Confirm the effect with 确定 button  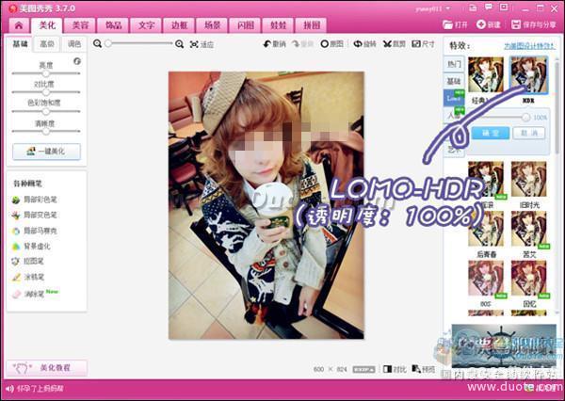484,133
